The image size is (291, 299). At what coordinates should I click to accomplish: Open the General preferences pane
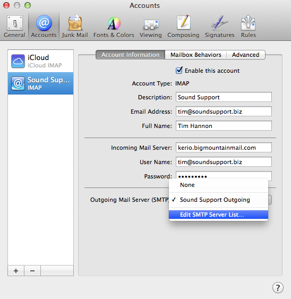tap(14, 27)
